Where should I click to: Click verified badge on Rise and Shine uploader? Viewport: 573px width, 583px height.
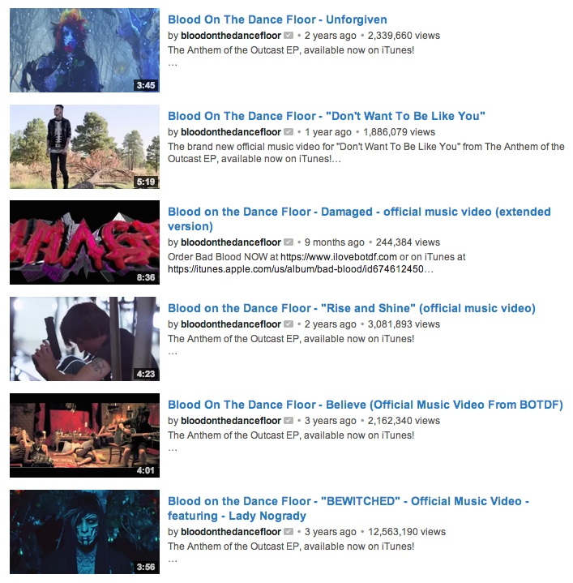tap(289, 324)
